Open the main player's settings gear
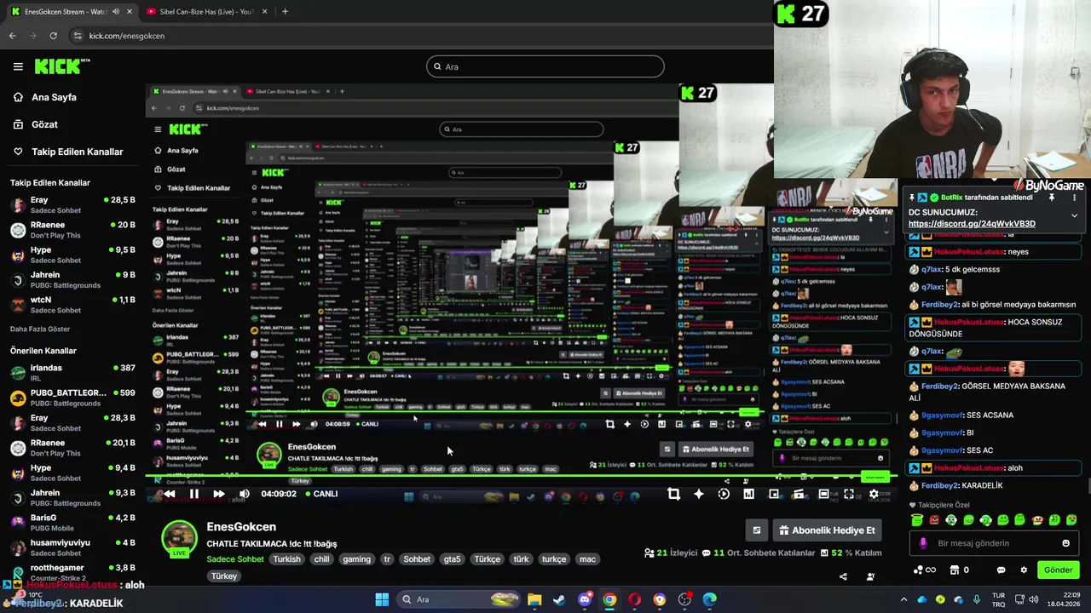This screenshot has height=613, width=1091. click(874, 494)
